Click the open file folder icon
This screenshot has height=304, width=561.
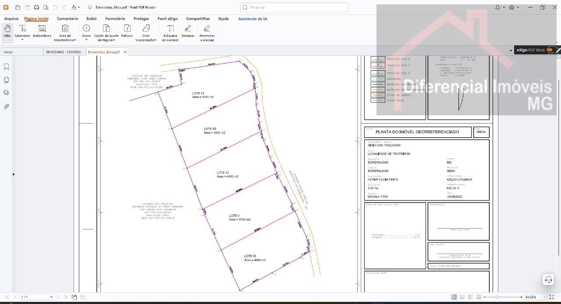(x=18, y=7)
